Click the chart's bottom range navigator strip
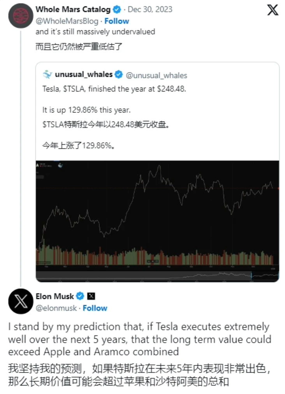Viewport: 285px width, 394px height. click(157, 276)
